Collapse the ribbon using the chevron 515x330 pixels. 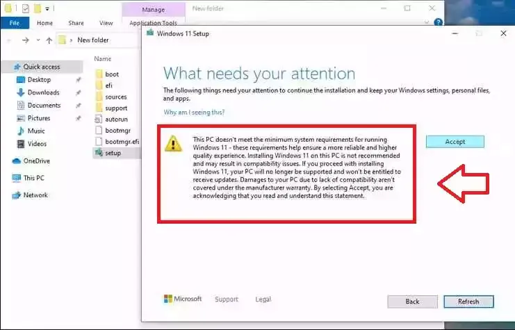[427, 22]
